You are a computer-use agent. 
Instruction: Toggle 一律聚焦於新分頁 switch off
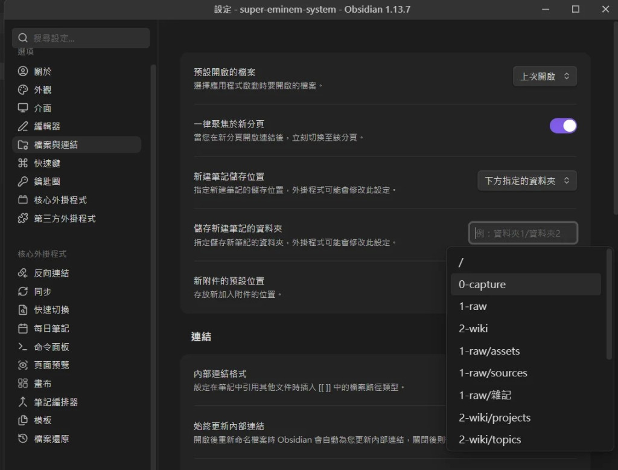(563, 126)
